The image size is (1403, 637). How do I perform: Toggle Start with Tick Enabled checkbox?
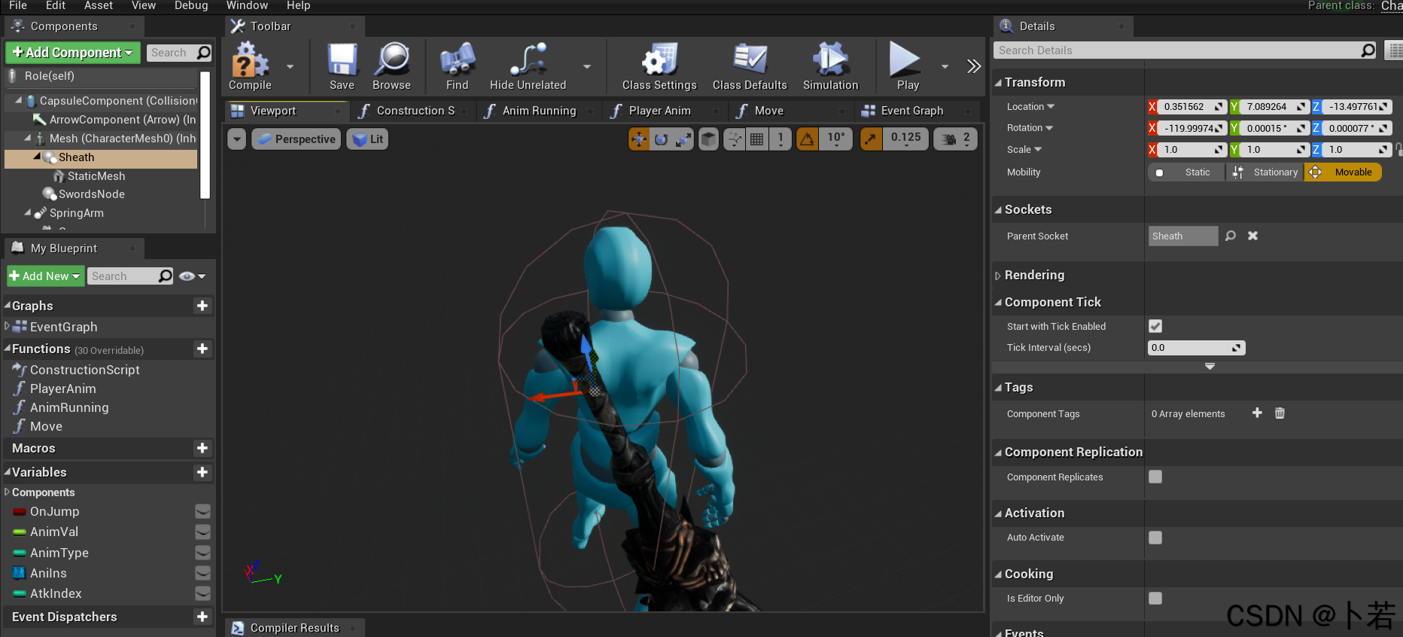[1155, 326]
